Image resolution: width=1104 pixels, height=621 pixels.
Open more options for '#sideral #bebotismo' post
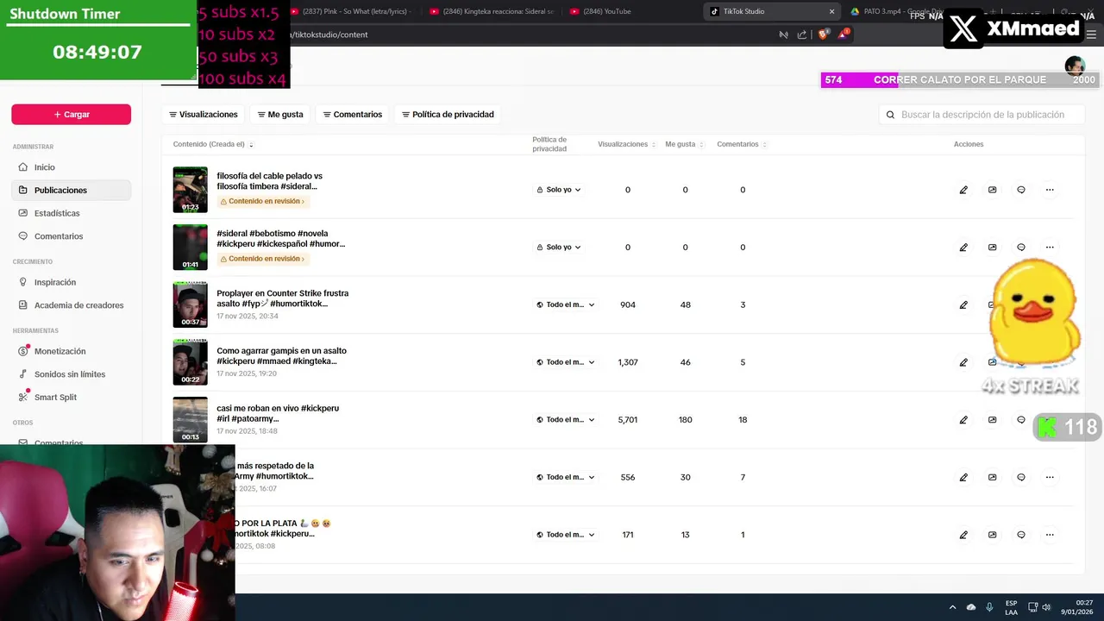point(1050,248)
